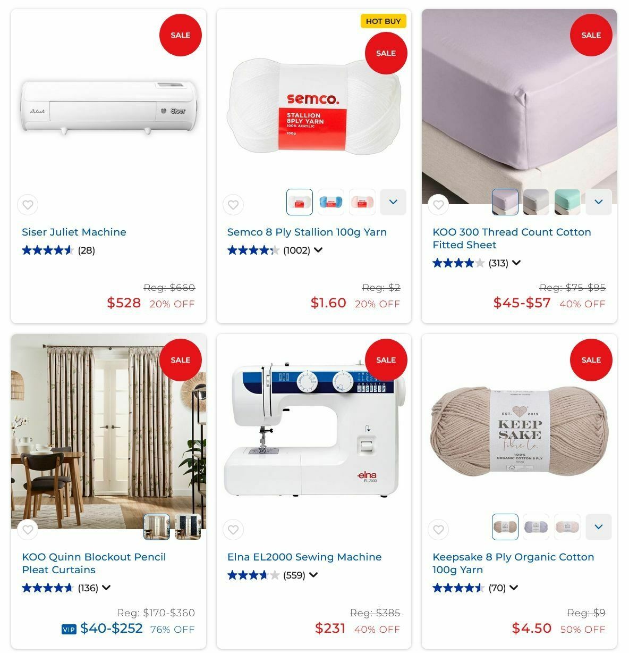Screen dimensions: 629x653
Task: Open rating details for Elna sewing machine
Action: (x=313, y=575)
